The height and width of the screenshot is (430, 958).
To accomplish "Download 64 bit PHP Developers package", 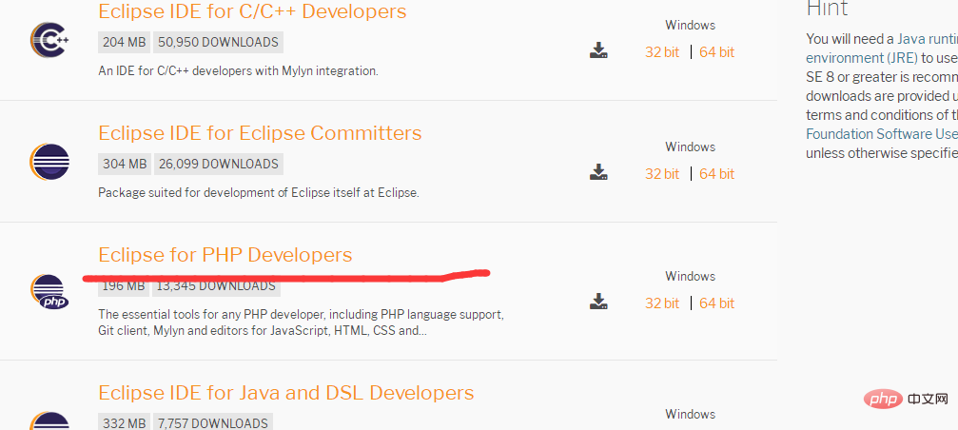I will (x=716, y=303).
